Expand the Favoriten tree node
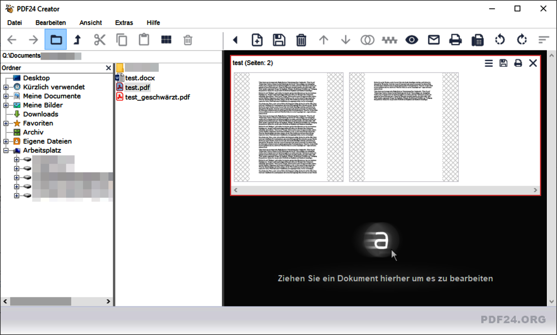The image size is (557, 335). tap(6, 123)
